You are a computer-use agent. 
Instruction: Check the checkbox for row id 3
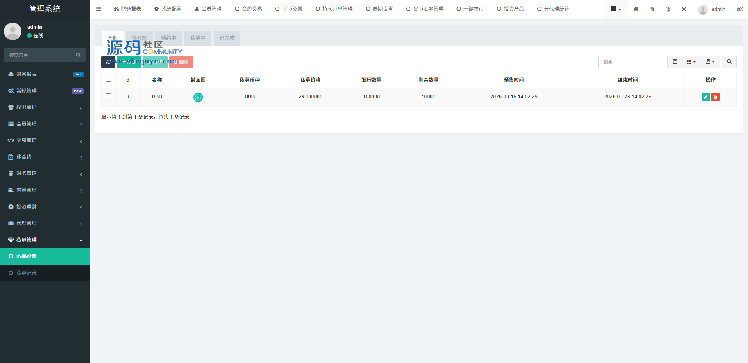[109, 96]
